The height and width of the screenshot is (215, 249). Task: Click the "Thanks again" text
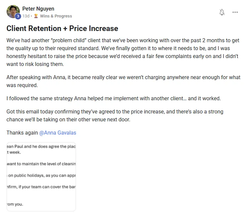pos(22,133)
